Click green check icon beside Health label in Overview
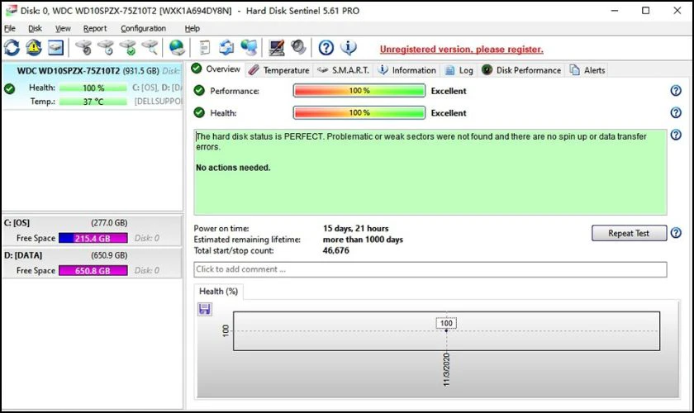 click(x=199, y=112)
